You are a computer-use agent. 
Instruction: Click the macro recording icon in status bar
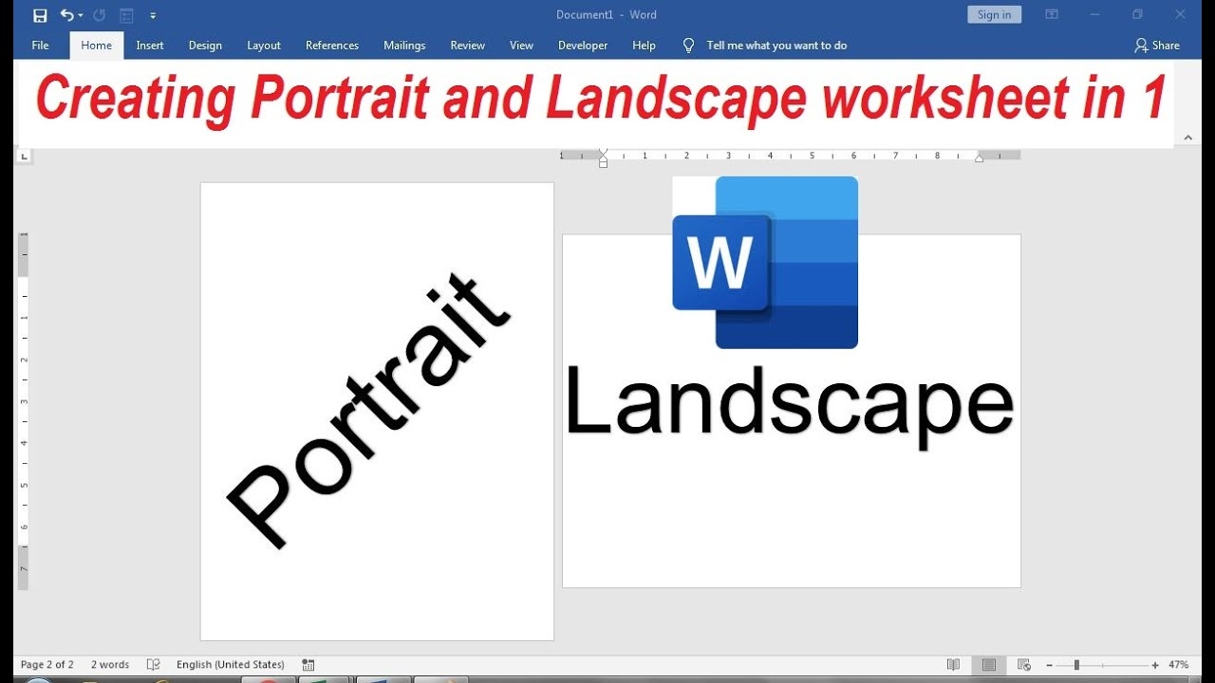[x=308, y=665]
